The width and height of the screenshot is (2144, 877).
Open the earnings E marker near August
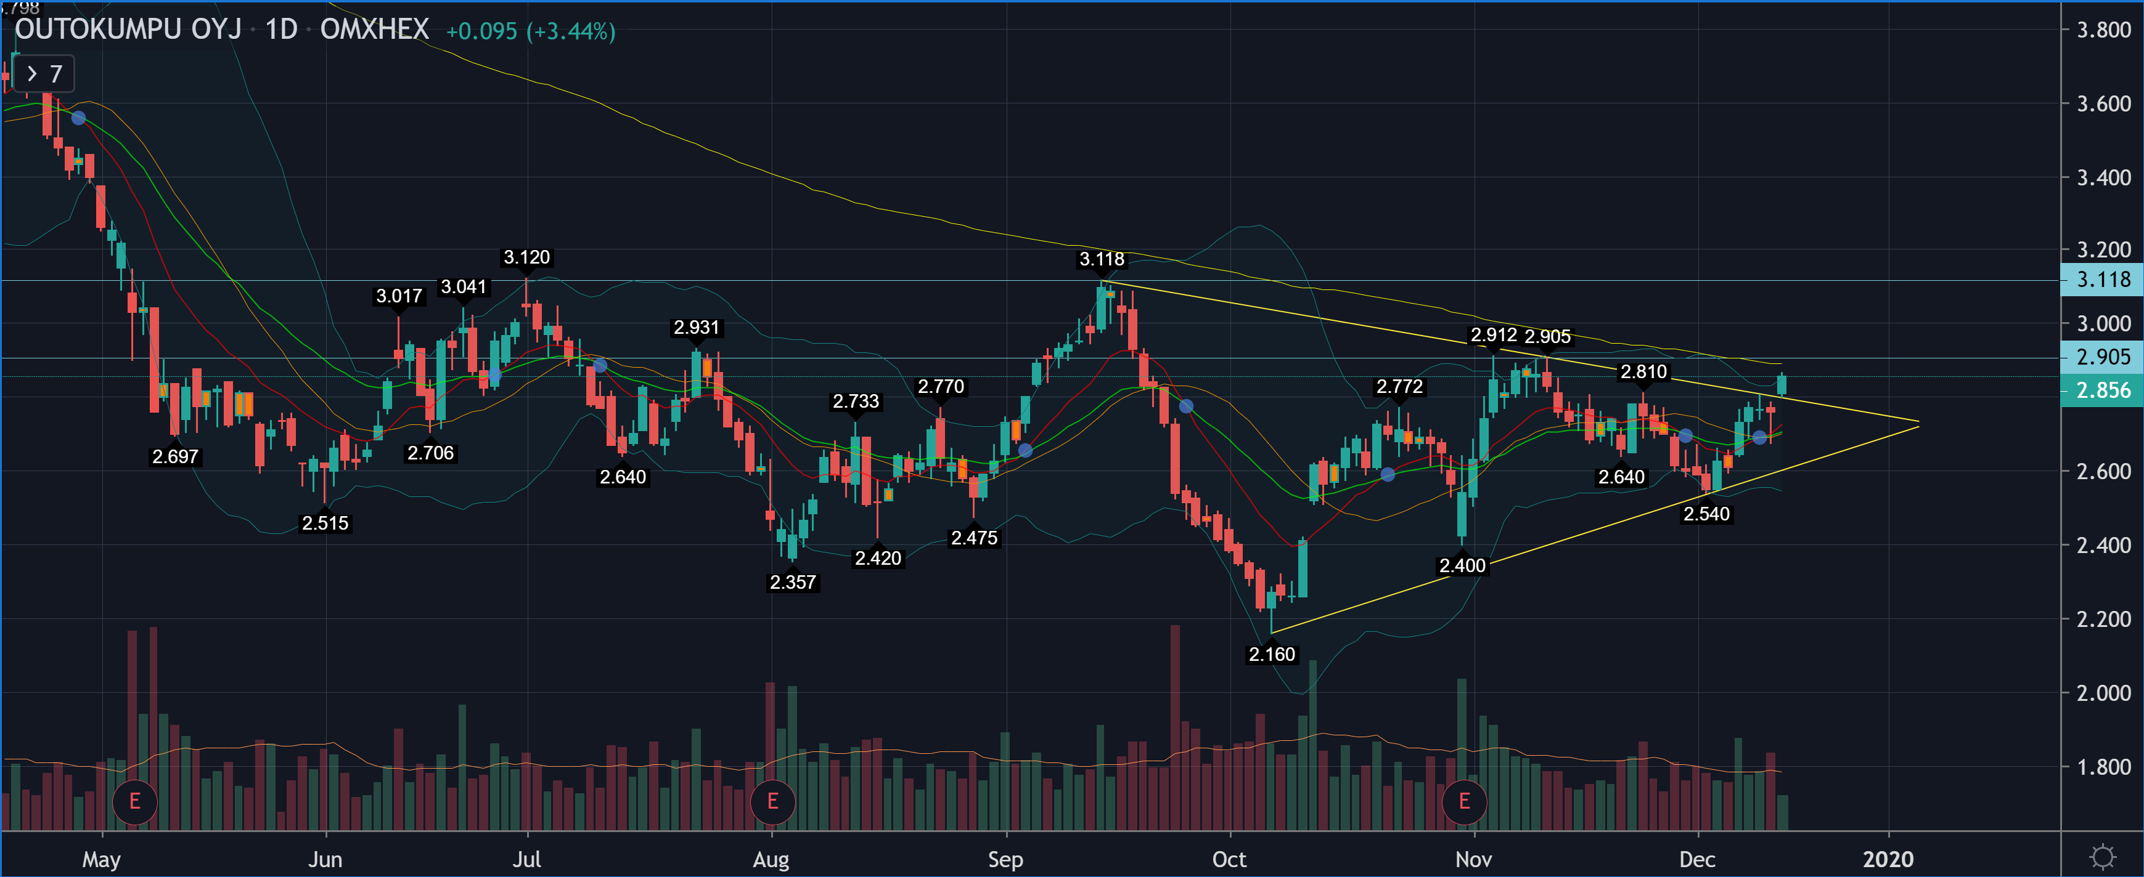point(772,801)
